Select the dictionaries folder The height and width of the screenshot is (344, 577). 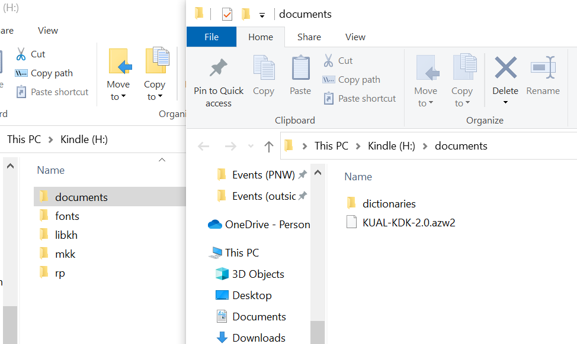click(389, 204)
